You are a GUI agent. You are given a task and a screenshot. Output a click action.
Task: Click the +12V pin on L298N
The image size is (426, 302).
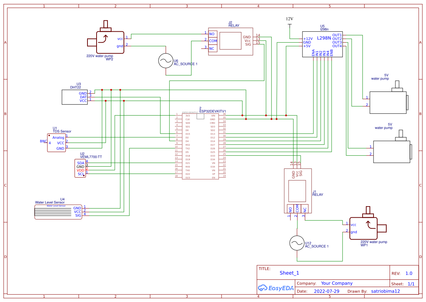point(308,39)
